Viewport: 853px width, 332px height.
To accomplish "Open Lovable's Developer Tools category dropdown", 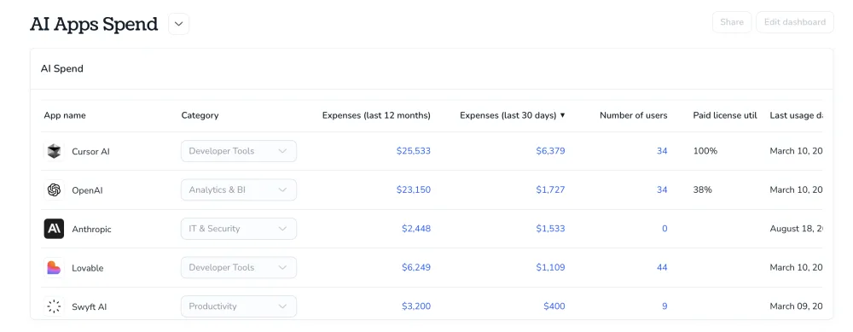I will click(x=239, y=268).
